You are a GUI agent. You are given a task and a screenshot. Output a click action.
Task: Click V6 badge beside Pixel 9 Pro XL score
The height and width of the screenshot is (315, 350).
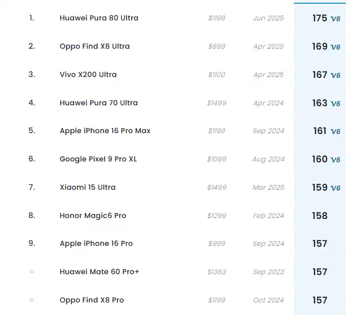(335, 160)
